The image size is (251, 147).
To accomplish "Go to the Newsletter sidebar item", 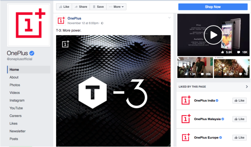I will point(17,131).
